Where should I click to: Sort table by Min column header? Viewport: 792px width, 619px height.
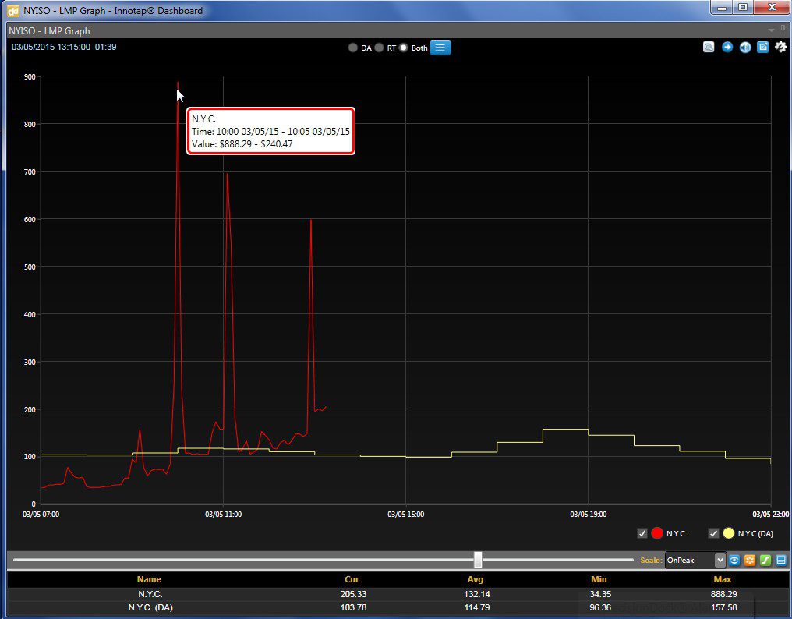(x=599, y=579)
